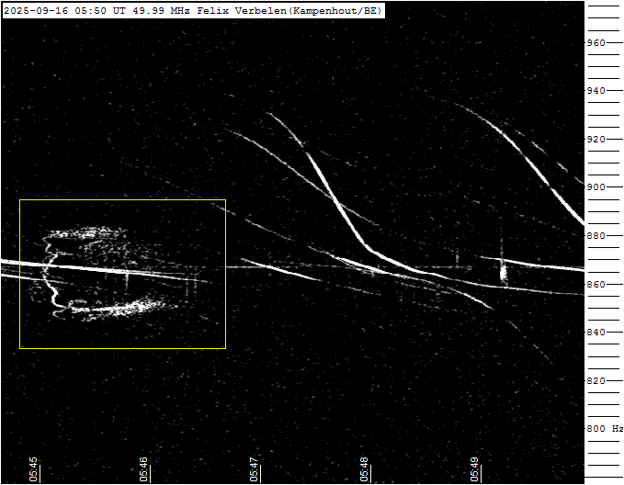Click the 05:50 UT timestamp in header
This screenshot has width=624, height=485.
pyautogui.click(x=100, y=11)
